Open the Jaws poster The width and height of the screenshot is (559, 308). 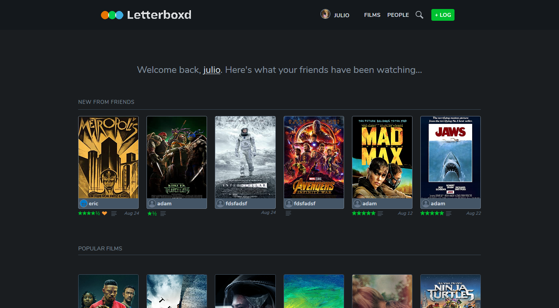(x=451, y=157)
